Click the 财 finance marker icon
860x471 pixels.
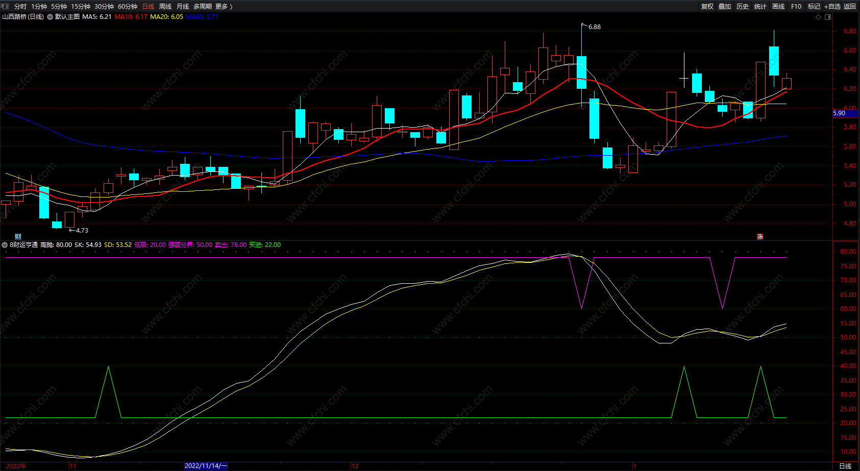pos(18,236)
